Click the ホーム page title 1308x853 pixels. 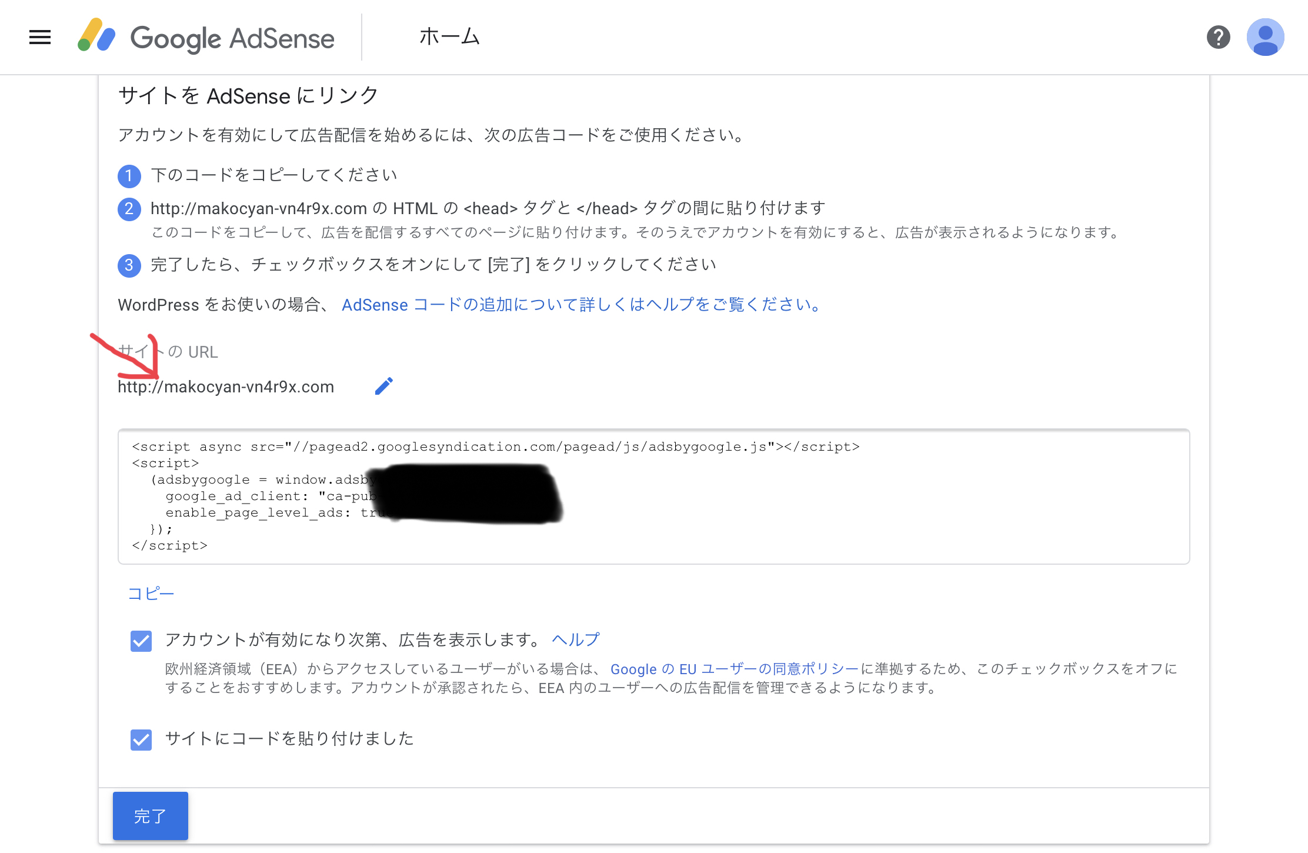point(449,37)
